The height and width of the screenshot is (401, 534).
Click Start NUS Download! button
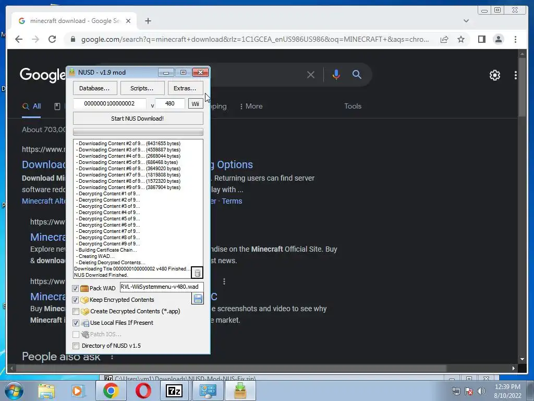pyautogui.click(x=138, y=119)
